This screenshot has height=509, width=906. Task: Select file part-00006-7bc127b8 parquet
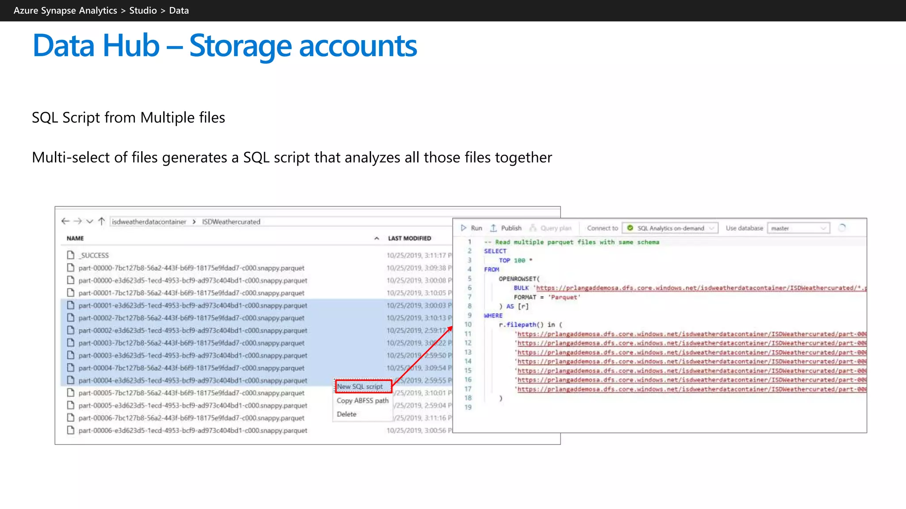pyautogui.click(x=192, y=418)
